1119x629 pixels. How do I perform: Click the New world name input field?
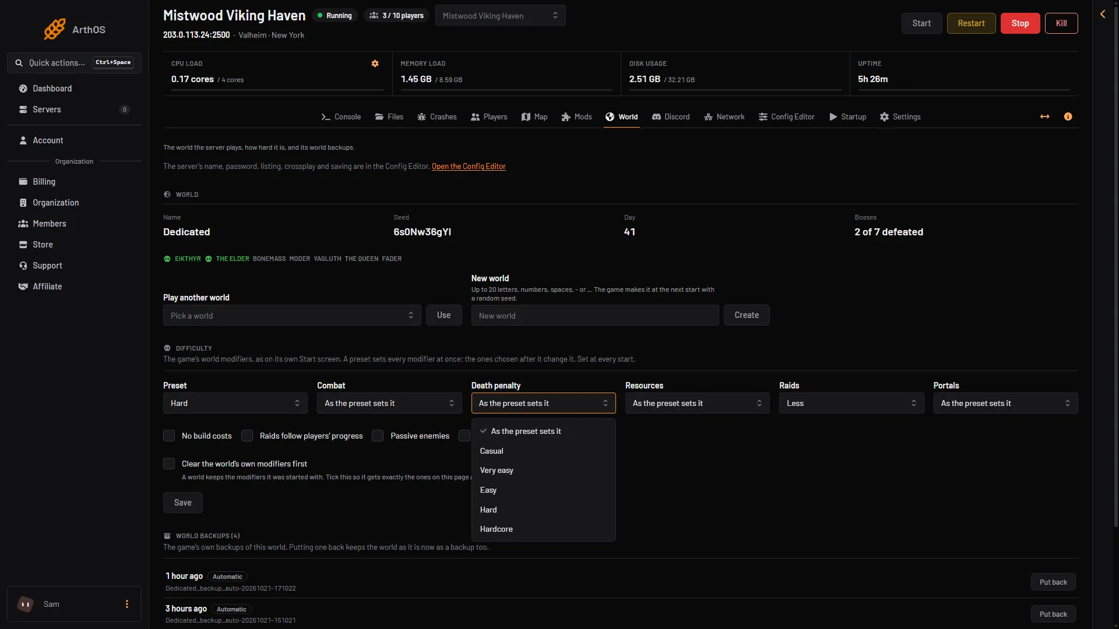tap(595, 315)
